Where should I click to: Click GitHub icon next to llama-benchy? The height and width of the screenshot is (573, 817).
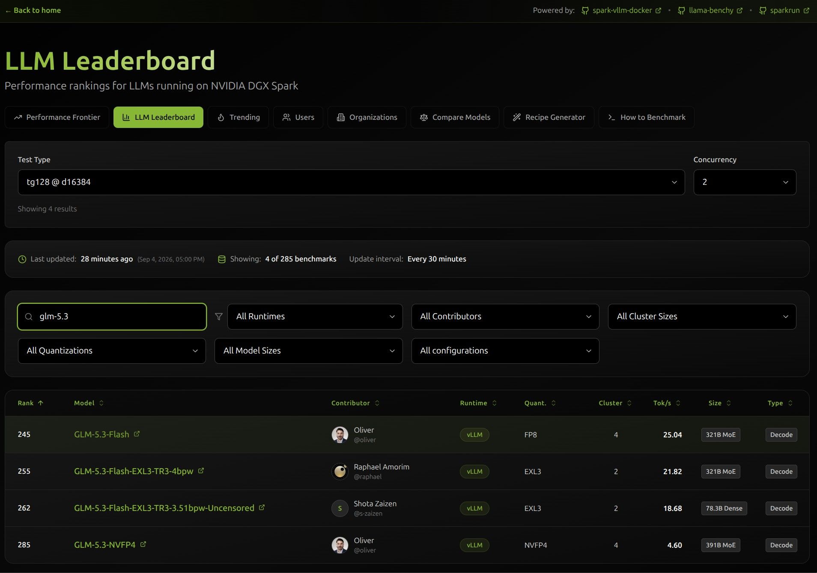coord(681,10)
